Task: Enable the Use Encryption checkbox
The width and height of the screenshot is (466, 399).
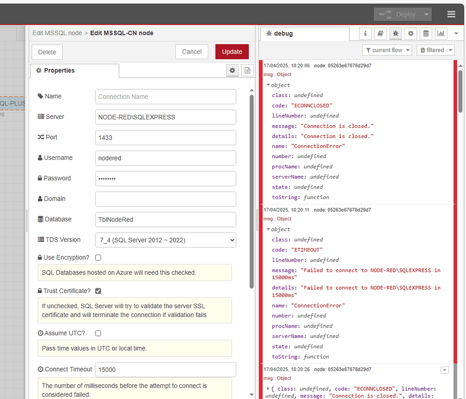Action: coord(98,257)
